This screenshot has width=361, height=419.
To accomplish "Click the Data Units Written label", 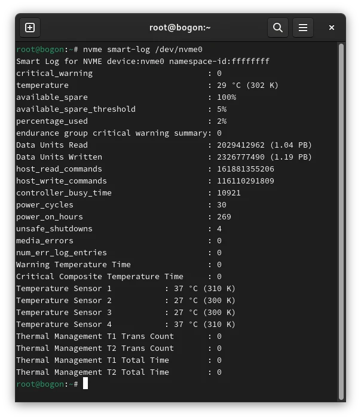I will click(59, 157).
